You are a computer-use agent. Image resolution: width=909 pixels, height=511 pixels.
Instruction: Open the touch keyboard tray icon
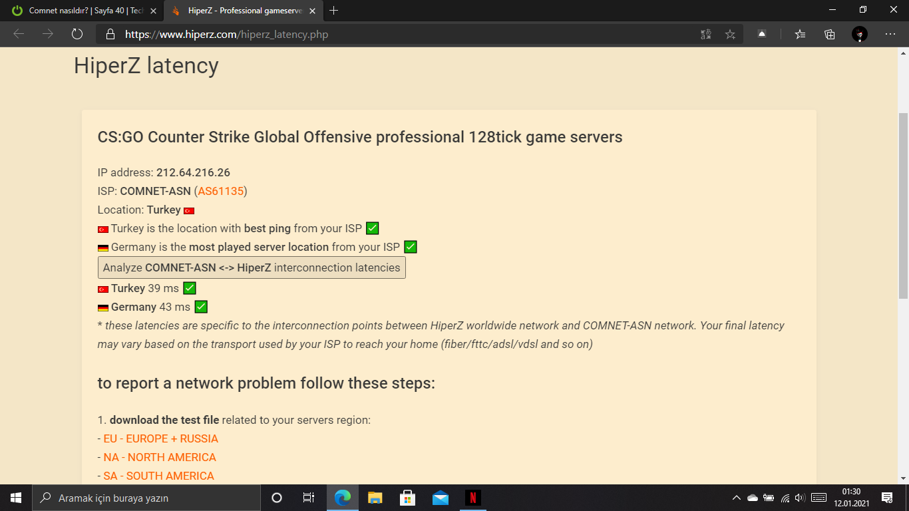pos(819,498)
